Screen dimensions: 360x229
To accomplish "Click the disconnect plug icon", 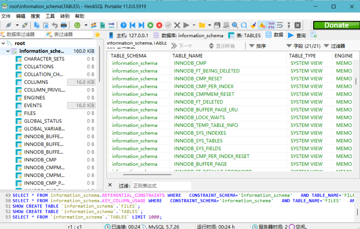I will tap(25, 25).
